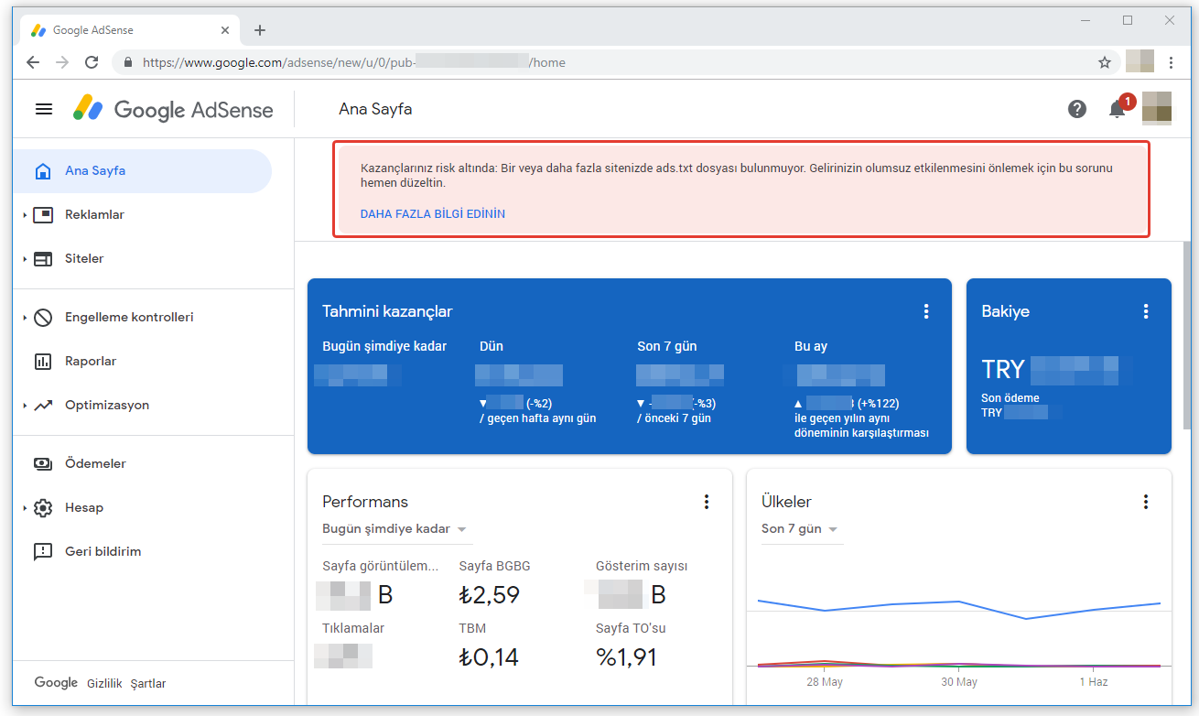Click the browser address bar

pos(604,62)
